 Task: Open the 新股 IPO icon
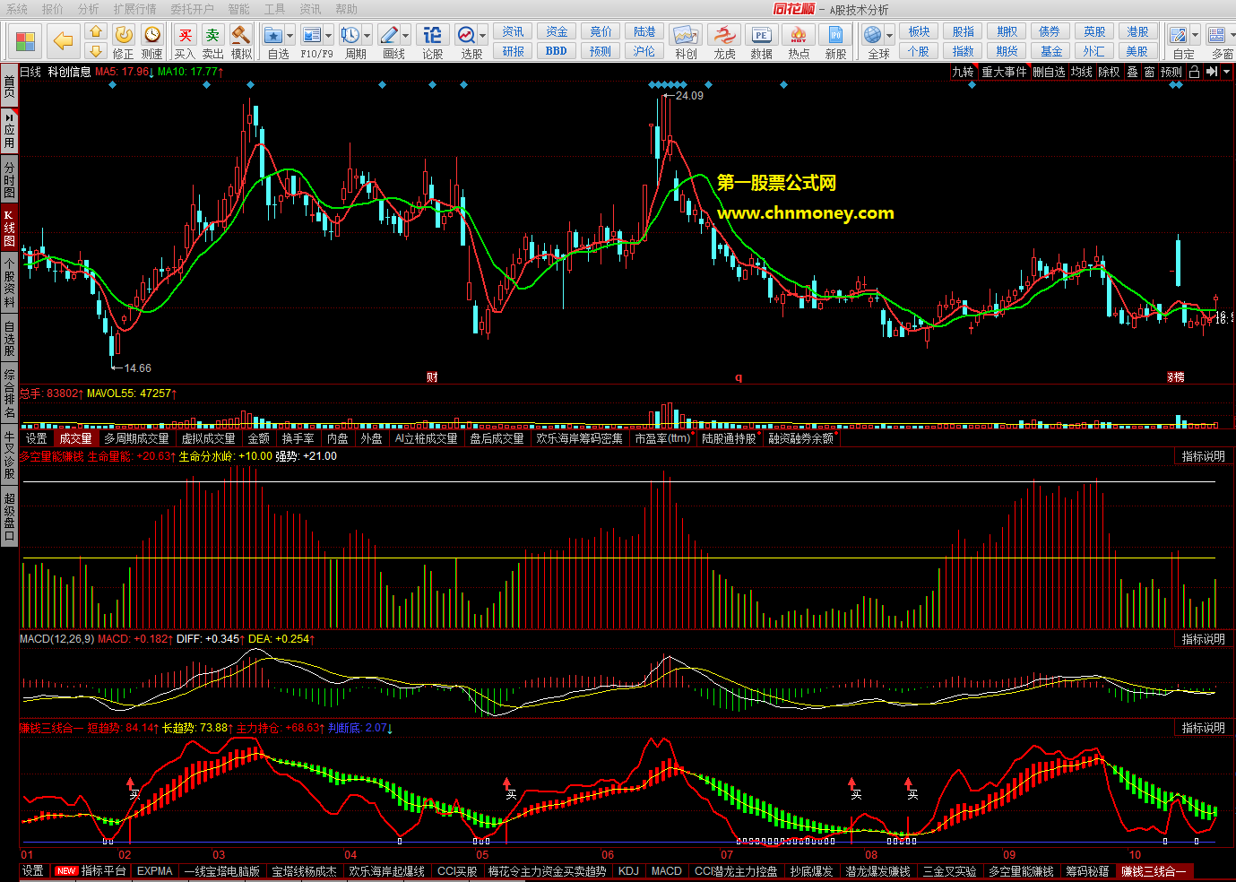click(835, 35)
